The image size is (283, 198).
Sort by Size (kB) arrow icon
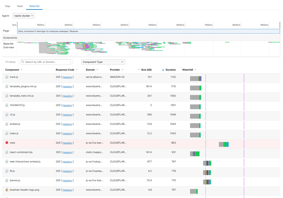(138, 70)
